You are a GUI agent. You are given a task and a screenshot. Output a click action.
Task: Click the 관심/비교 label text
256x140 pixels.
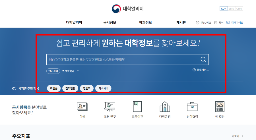point(206,23)
